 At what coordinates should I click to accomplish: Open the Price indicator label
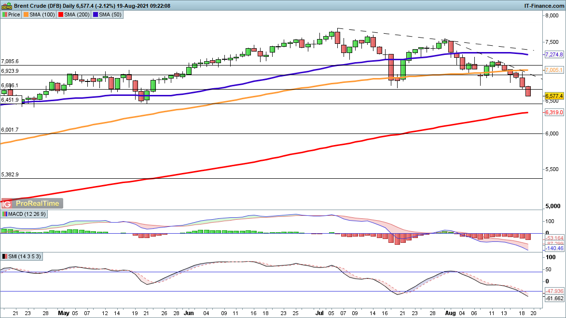click(14, 15)
